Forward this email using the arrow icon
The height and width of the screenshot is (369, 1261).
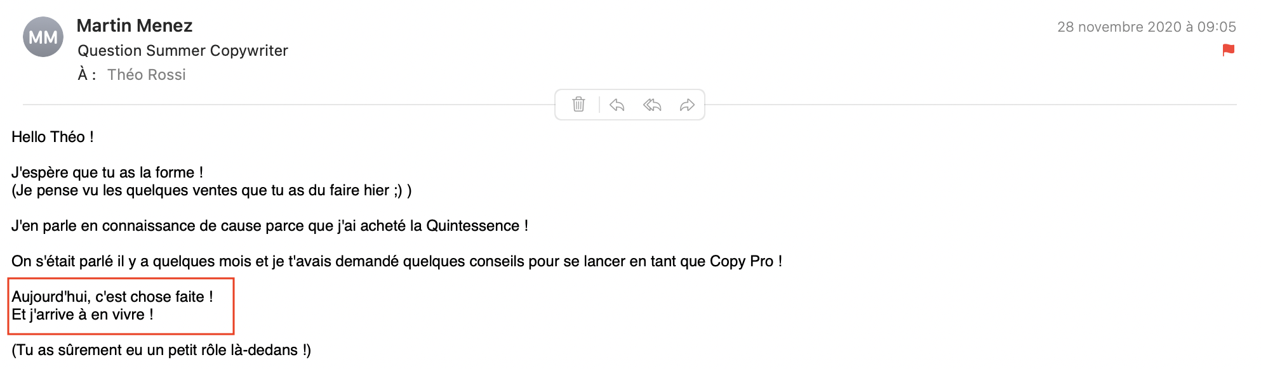tap(687, 105)
